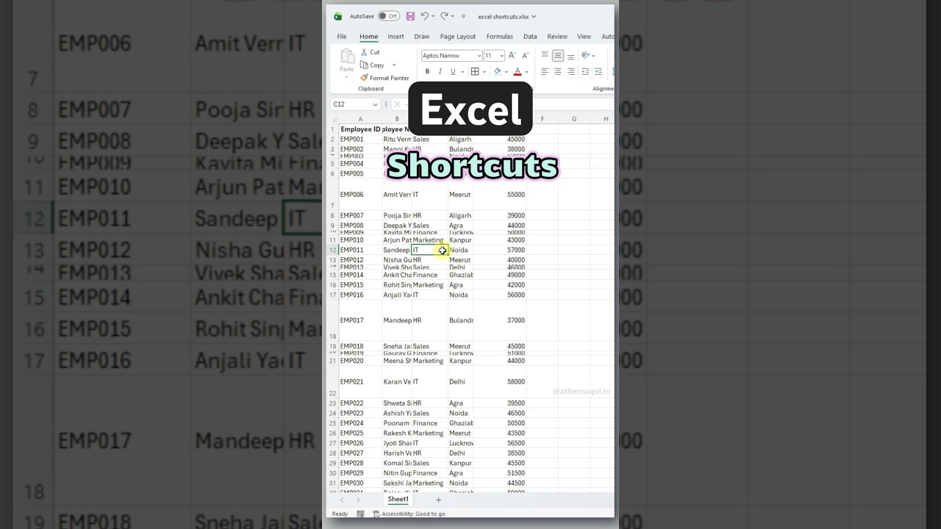Center text horizontally in the cell

tap(557, 71)
